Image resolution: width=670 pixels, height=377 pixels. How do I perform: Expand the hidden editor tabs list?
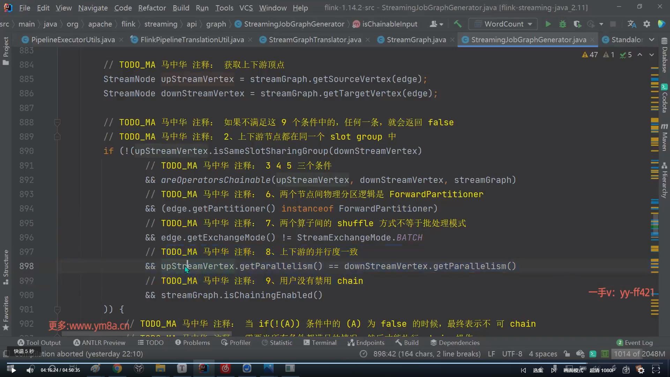point(652,40)
